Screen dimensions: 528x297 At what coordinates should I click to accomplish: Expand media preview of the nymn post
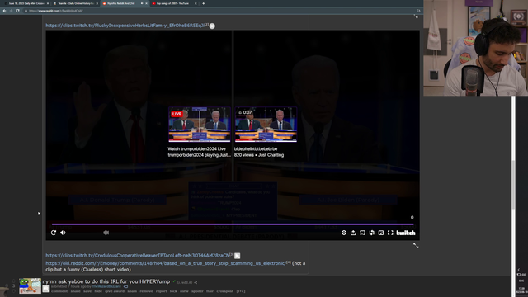pos(46,289)
